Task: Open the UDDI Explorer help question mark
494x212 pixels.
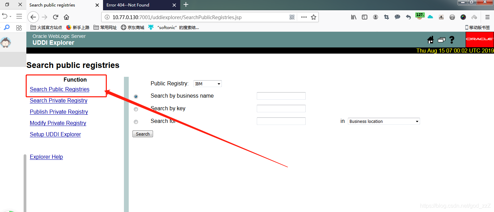Action: coord(452,40)
